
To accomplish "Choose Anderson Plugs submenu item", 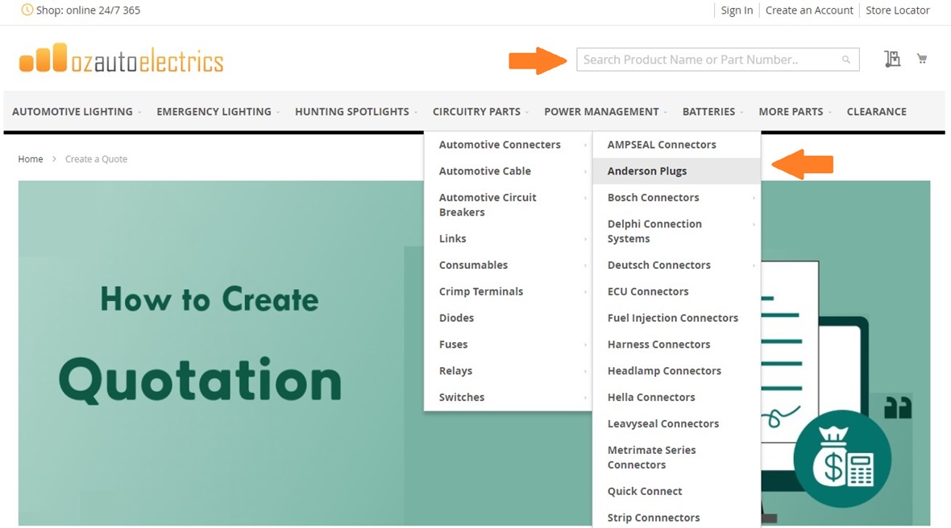I will pos(676,171).
